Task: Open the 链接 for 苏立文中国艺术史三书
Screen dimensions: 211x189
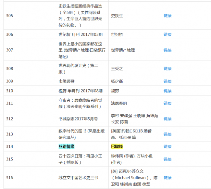Action: (x=167, y=178)
